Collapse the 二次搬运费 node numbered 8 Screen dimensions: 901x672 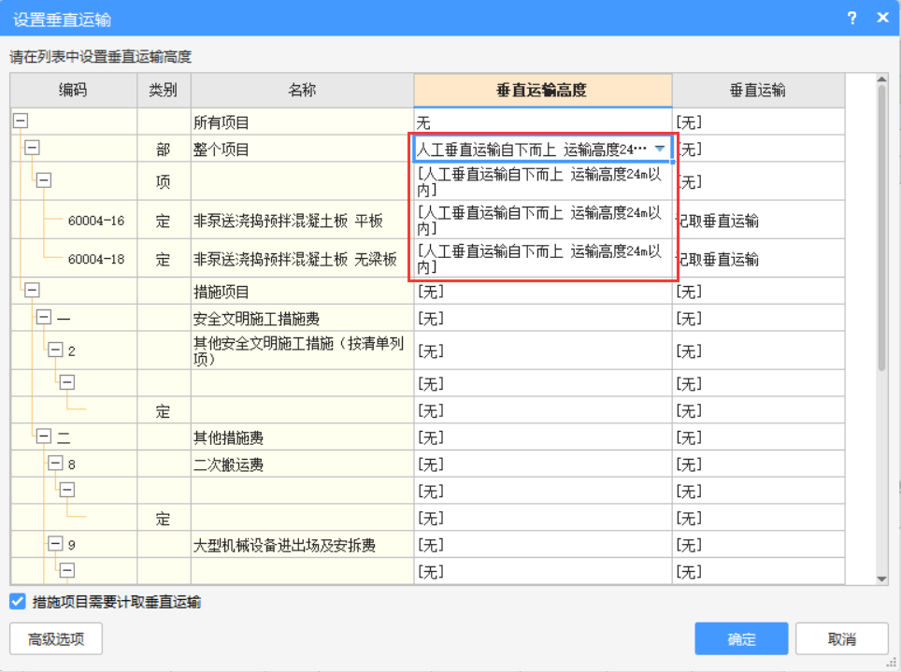click(x=55, y=464)
